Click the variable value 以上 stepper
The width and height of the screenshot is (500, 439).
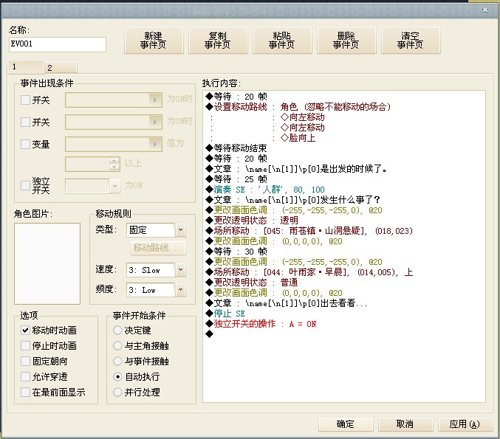click(114, 164)
